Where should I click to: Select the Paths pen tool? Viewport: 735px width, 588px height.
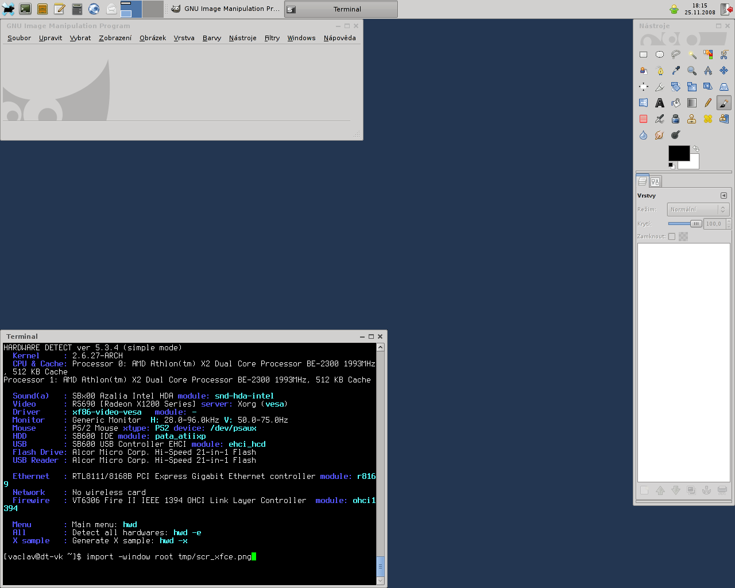660,71
